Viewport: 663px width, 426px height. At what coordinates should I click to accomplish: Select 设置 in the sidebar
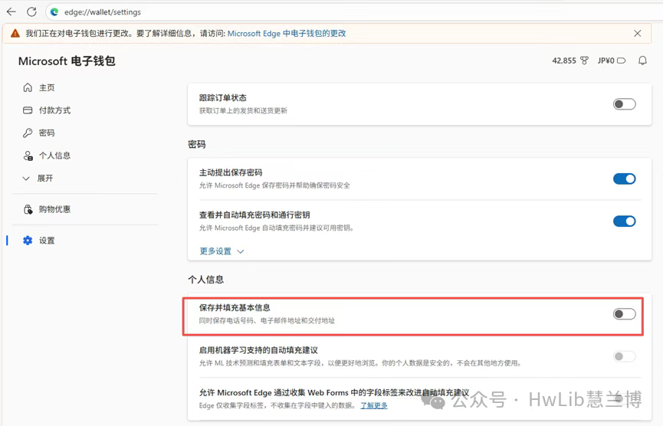tap(47, 241)
